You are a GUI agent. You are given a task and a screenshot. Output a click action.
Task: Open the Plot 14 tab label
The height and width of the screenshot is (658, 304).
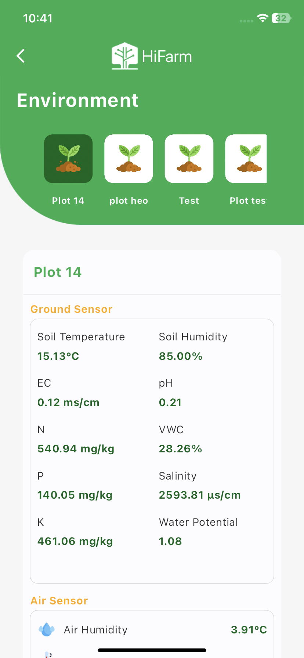(68, 200)
